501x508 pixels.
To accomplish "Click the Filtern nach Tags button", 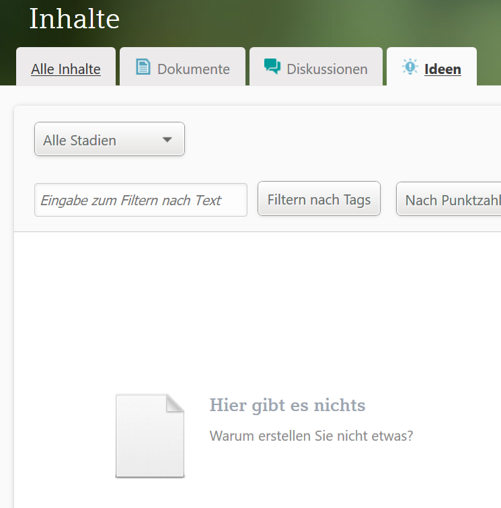I will (x=319, y=198).
